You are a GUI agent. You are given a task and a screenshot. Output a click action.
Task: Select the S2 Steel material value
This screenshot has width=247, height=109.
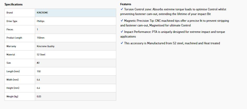41,55
